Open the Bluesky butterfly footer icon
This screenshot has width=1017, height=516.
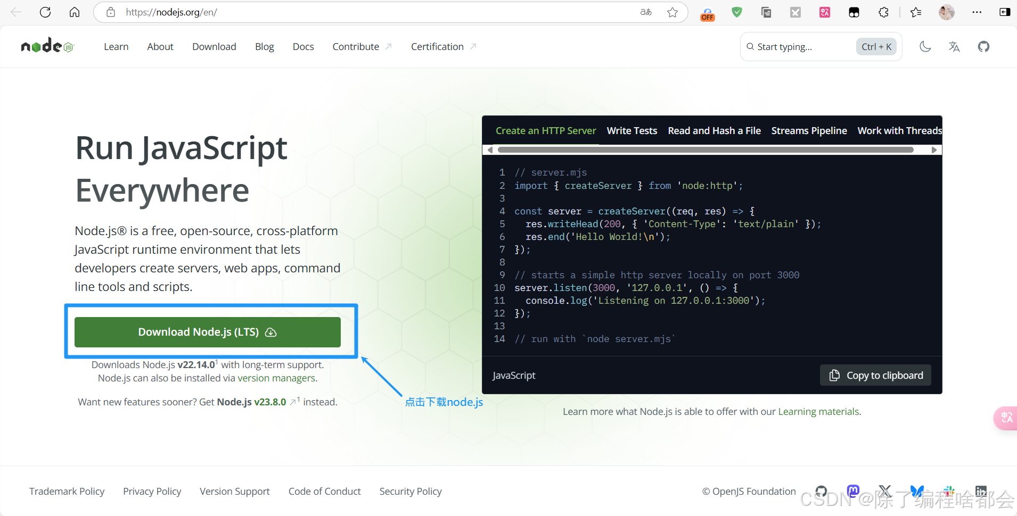tap(917, 492)
